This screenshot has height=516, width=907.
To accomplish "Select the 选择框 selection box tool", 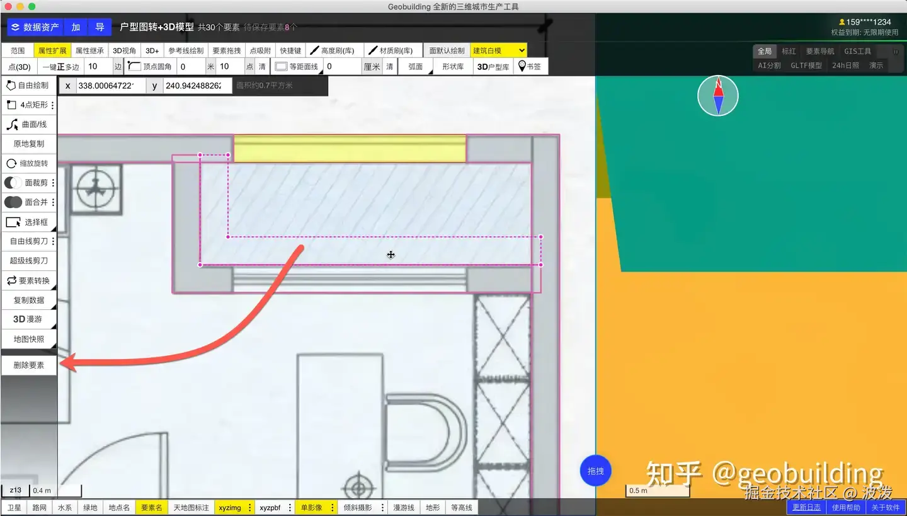I will 29,222.
